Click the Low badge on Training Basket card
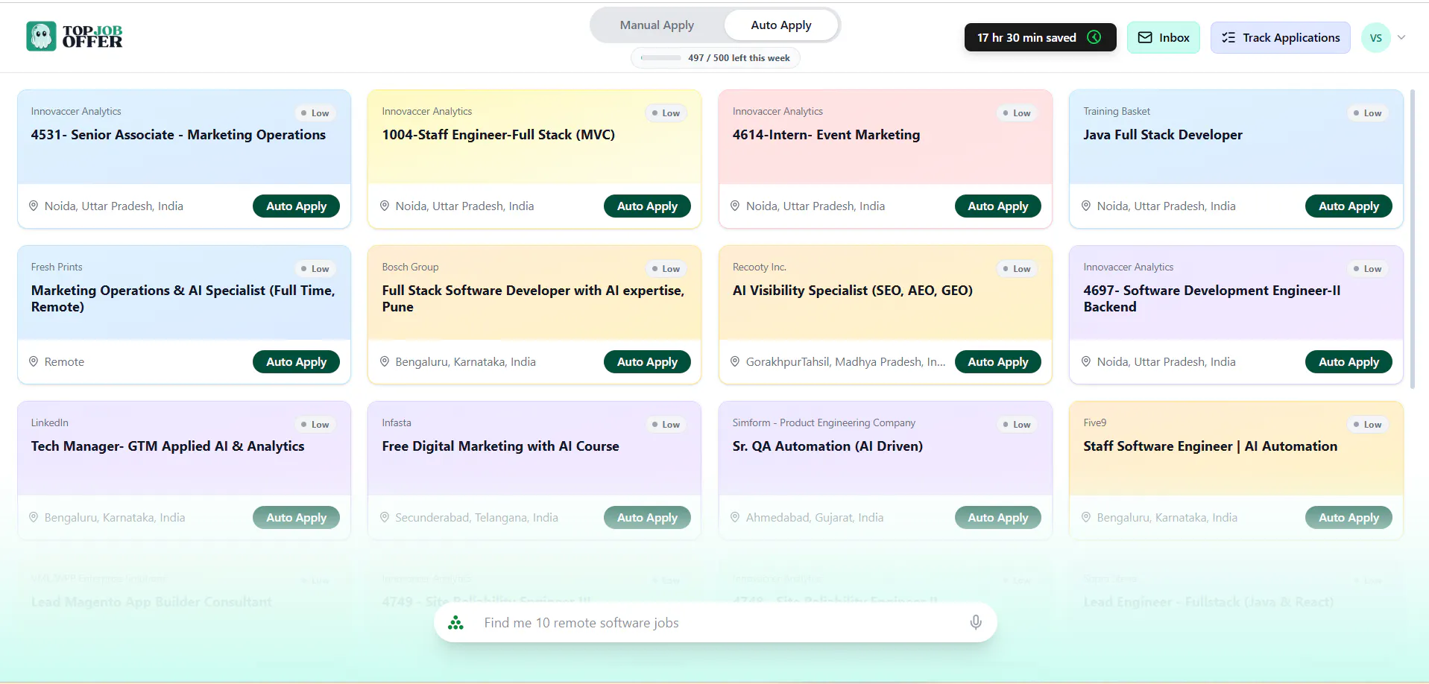This screenshot has width=1429, height=684. [1367, 113]
